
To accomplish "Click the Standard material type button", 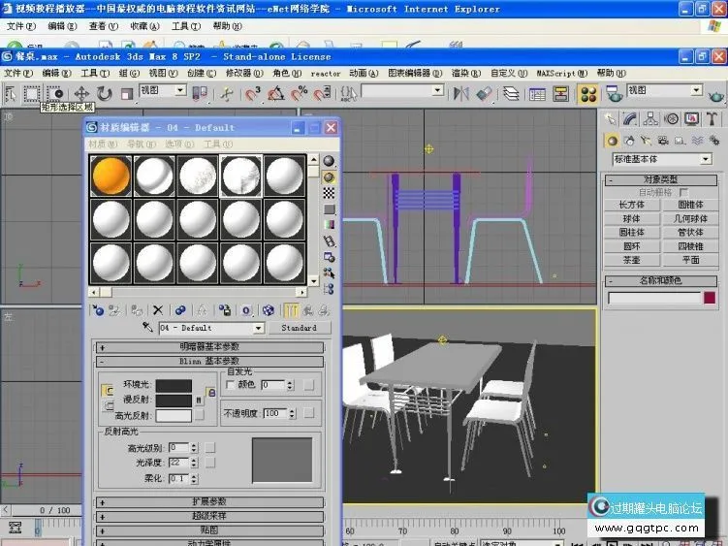I will [299, 329].
